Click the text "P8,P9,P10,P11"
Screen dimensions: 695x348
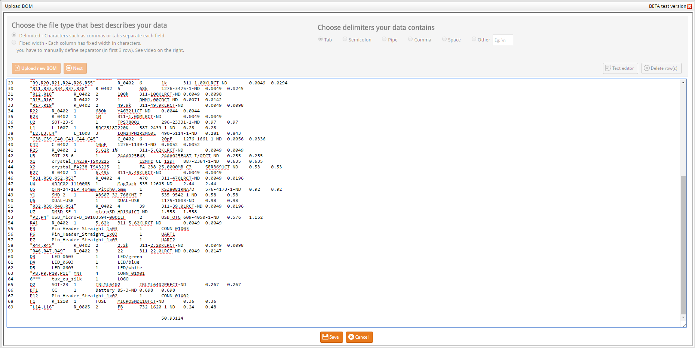coord(50,273)
